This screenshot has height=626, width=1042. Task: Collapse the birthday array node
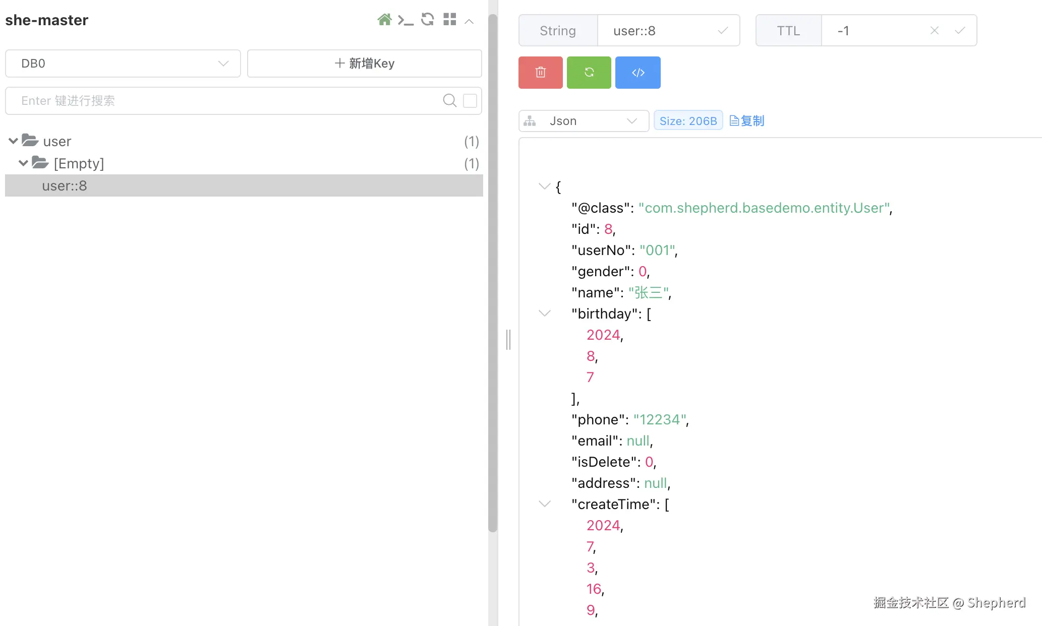(x=544, y=314)
